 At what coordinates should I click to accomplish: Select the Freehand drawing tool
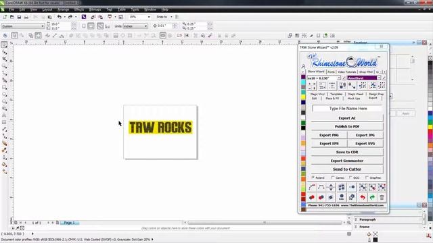click(x=4, y=73)
